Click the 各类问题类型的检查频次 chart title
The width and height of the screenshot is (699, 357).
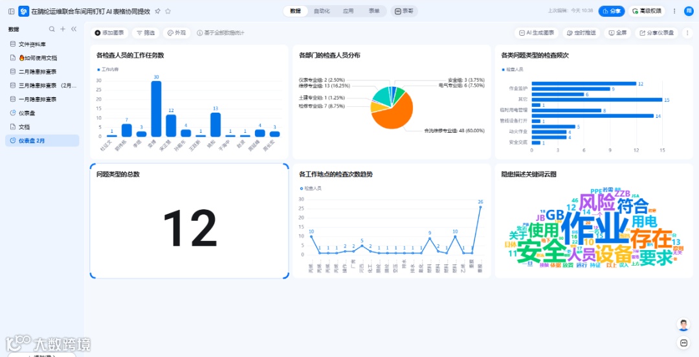(x=535, y=55)
